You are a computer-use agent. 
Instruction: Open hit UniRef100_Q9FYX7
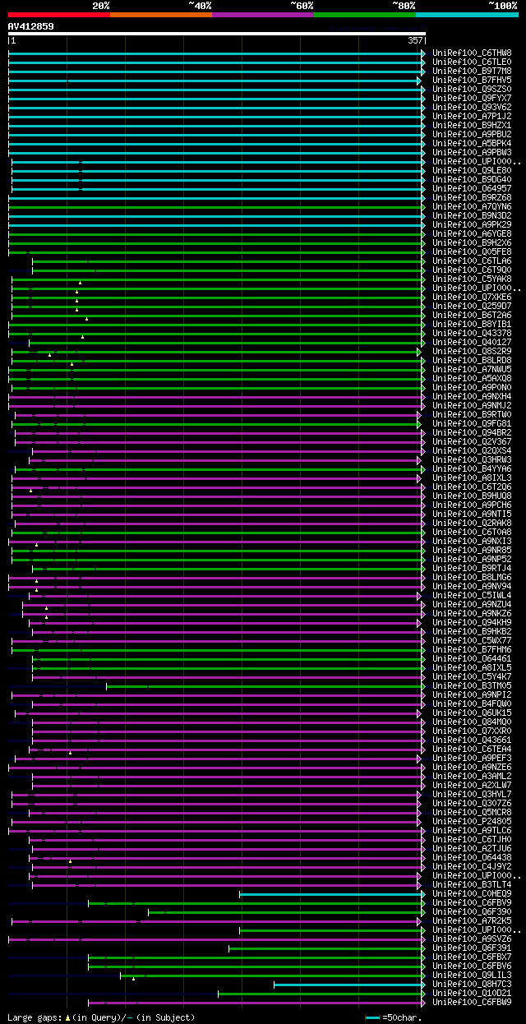[473, 98]
